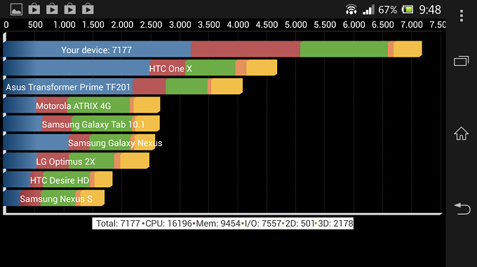Tap the red Mem segment of Your device bar
Screen dimensions: 477x267
tap(246, 49)
